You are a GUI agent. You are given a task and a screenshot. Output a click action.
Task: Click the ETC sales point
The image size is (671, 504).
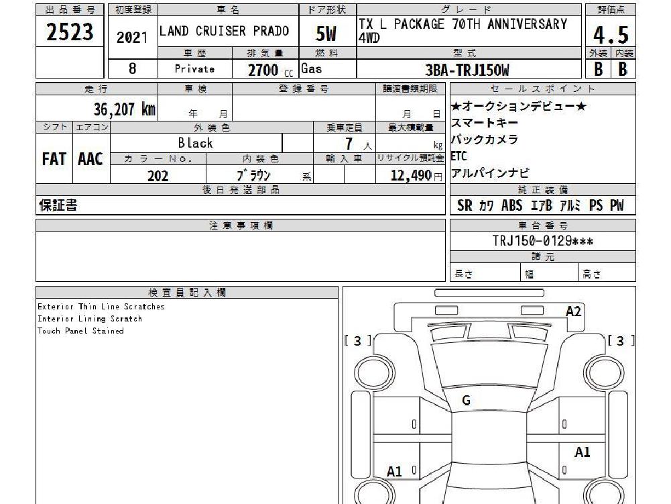tap(459, 156)
